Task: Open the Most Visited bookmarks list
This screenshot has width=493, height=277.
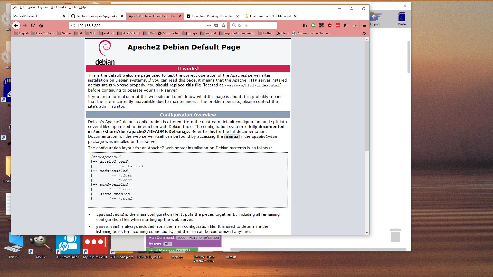Action: (x=169, y=33)
